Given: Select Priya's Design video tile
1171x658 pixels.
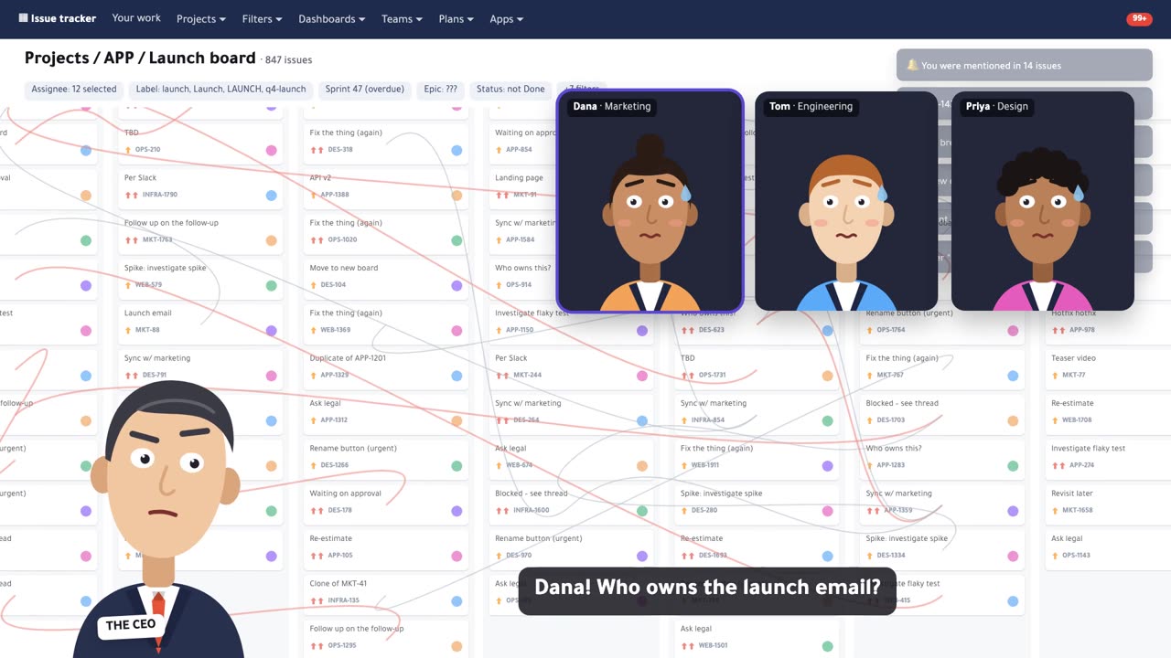Looking at the screenshot, I should (x=1043, y=201).
